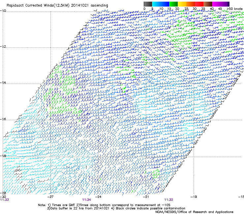Click the legend value '40'

tap(212, 9)
